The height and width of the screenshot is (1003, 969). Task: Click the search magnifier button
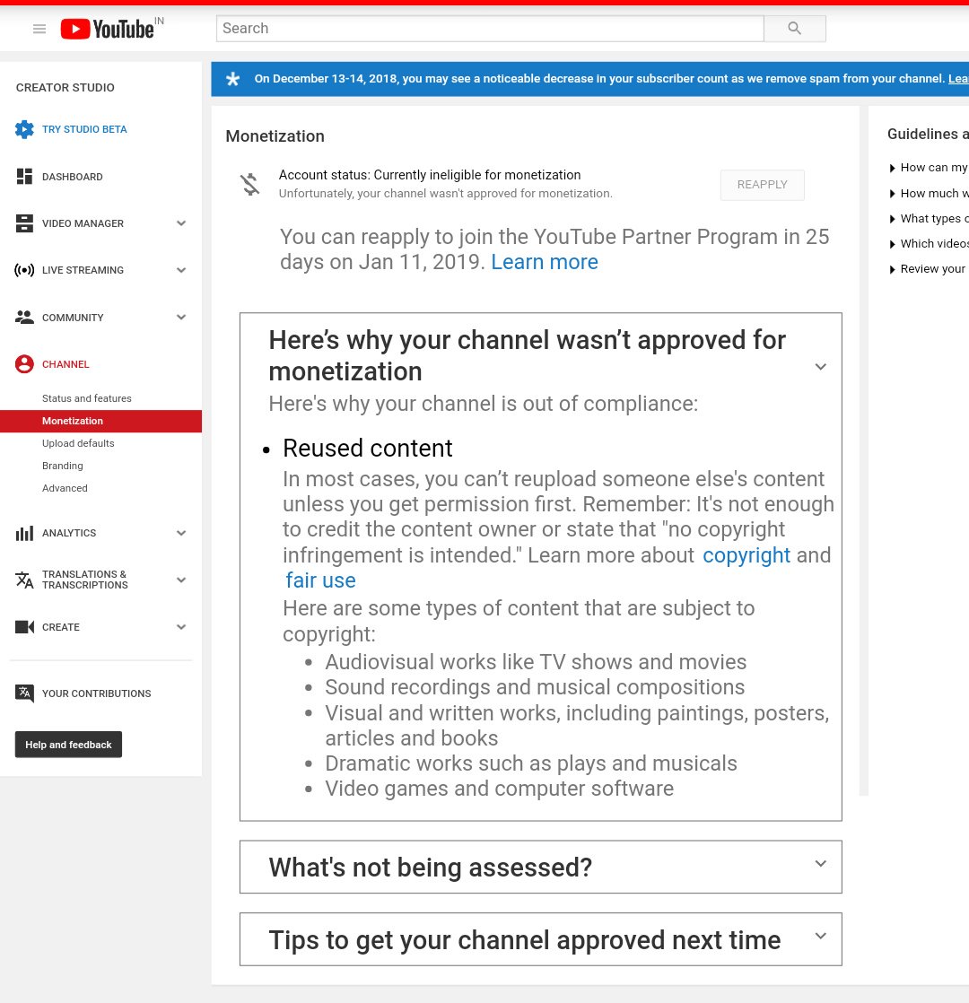click(794, 28)
